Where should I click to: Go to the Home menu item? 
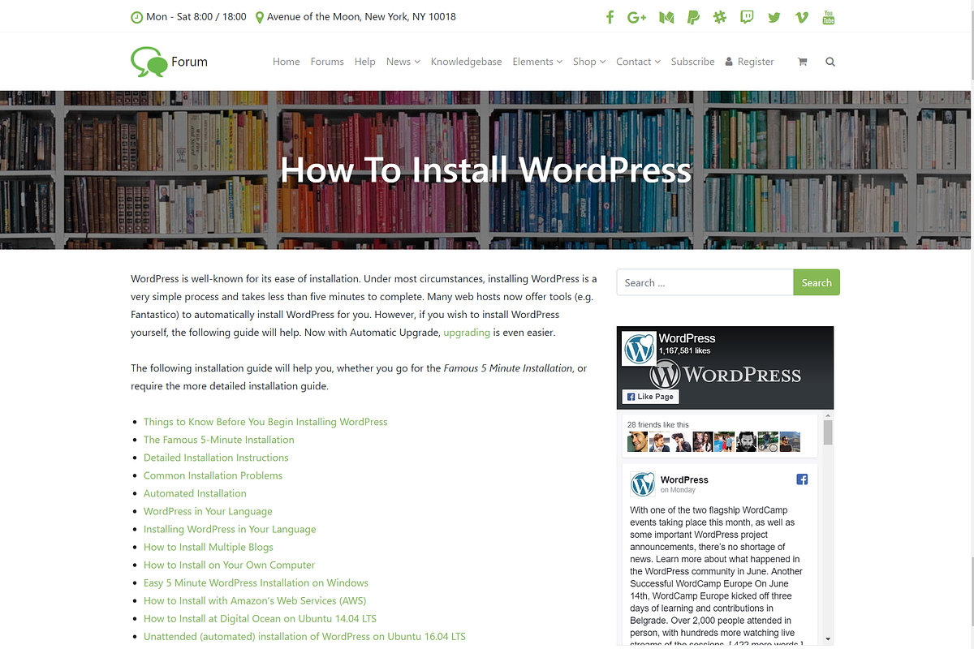click(287, 62)
